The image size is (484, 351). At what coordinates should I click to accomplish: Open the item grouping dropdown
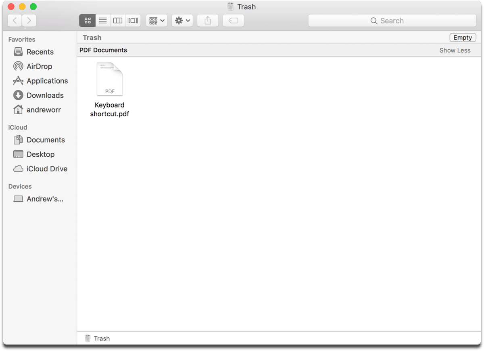156,20
